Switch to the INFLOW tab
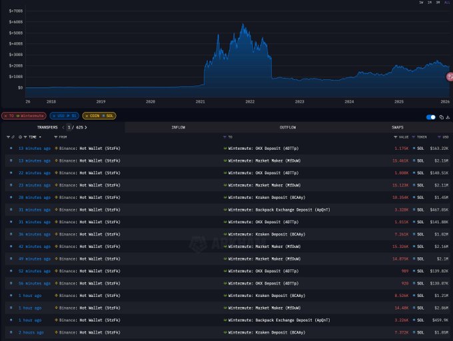The image size is (453, 341). 178,127
